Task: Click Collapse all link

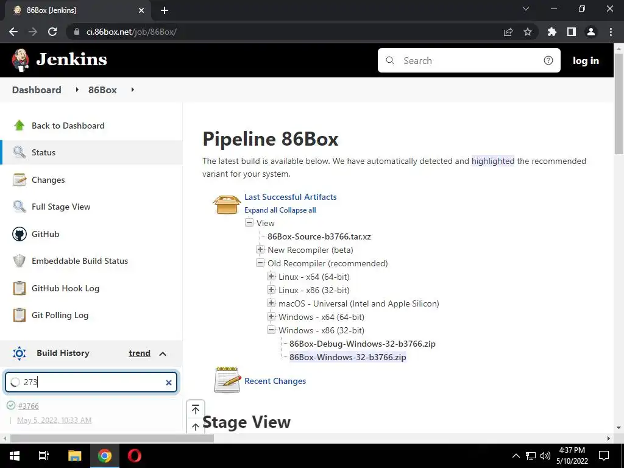Action: click(x=297, y=210)
